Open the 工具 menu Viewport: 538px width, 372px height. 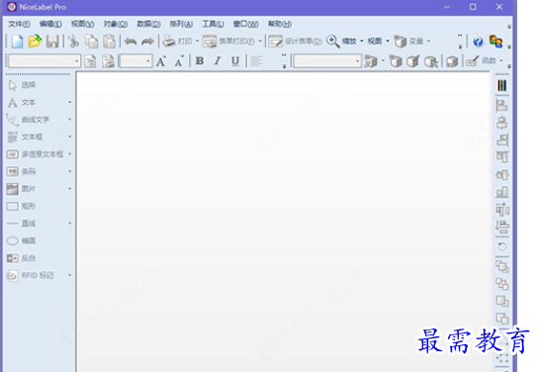pos(213,24)
